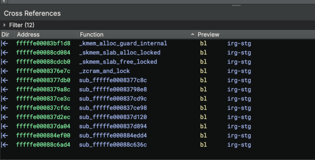The height and width of the screenshot is (160, 315).
Task: Click the panel splitter handle dots
Action: [236, 5]
